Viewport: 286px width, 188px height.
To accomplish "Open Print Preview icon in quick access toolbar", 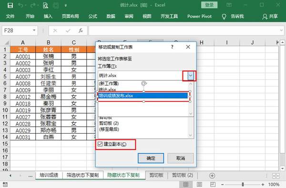I will click(x=45, y=5).
